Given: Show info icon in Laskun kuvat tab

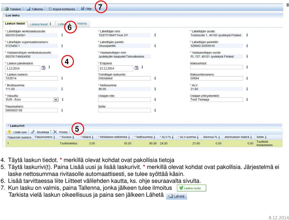Looking at the screenshot, I should 50,24.
